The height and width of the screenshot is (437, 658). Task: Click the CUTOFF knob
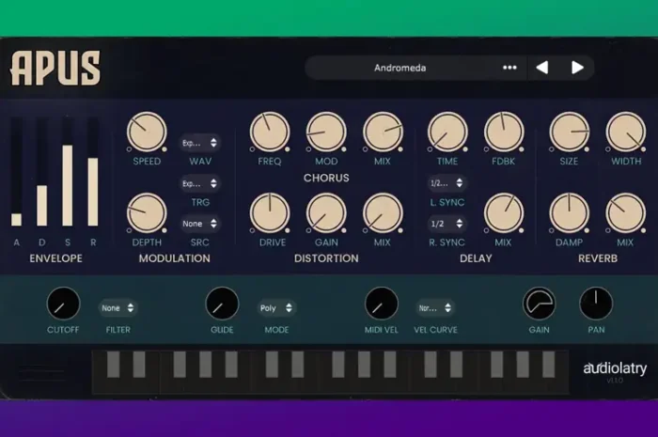coord(63,304)
